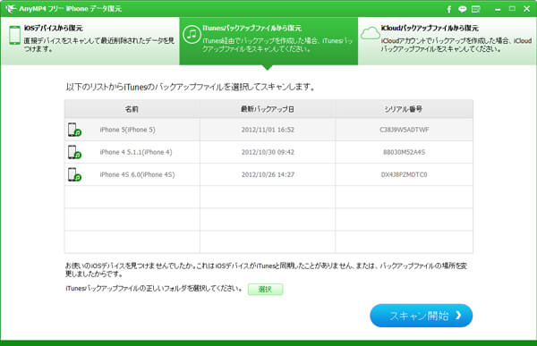Close the AnyMP4 window

click(x=527, y=9)
